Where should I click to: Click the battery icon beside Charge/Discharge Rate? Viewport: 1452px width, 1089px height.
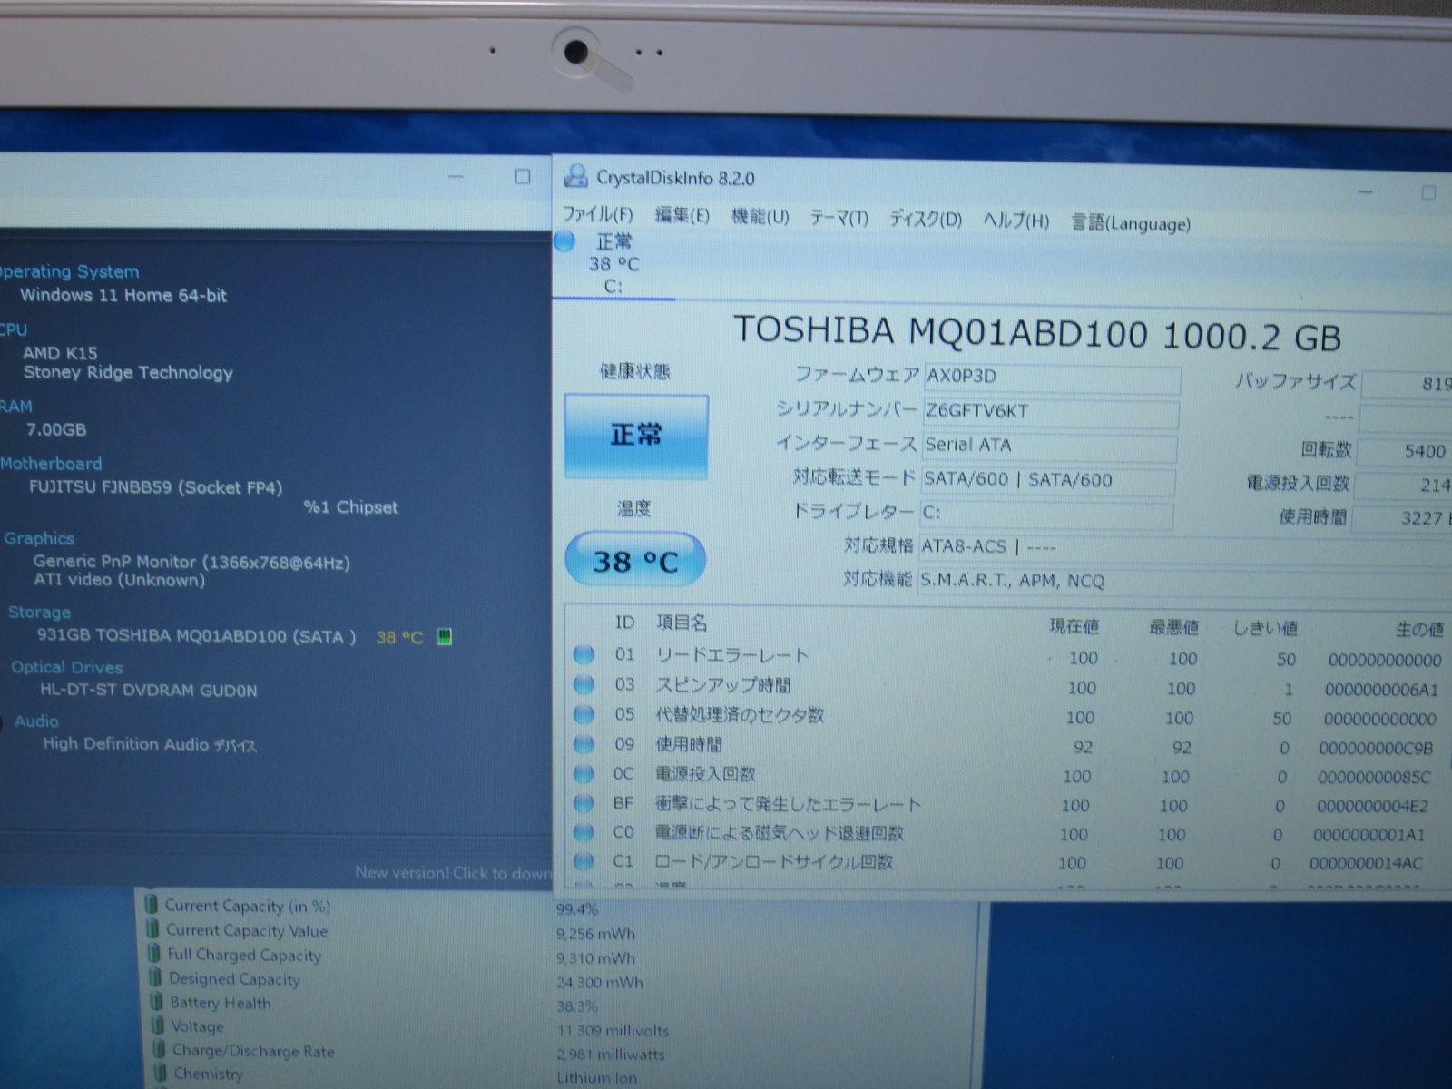tap(160, 1049)
